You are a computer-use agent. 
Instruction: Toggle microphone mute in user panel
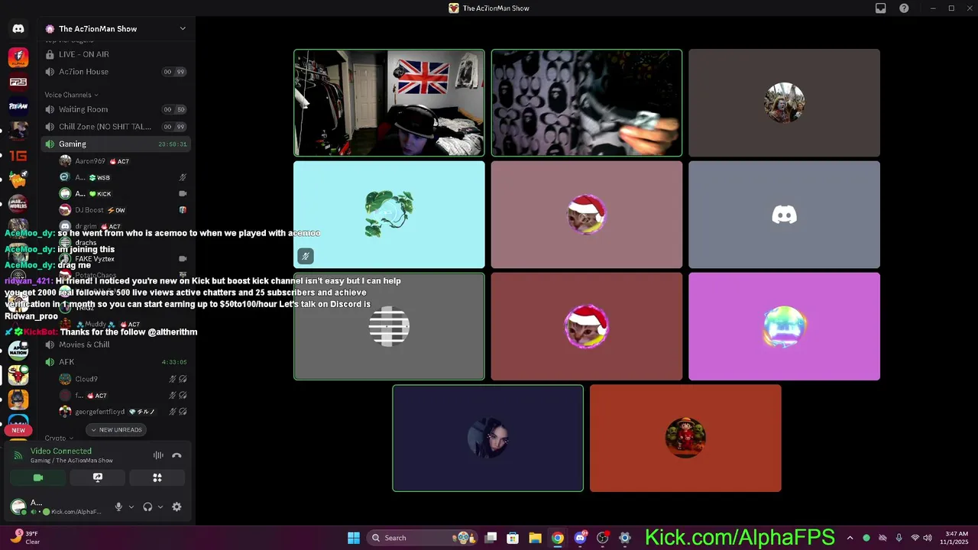click(x=118, y=506)
